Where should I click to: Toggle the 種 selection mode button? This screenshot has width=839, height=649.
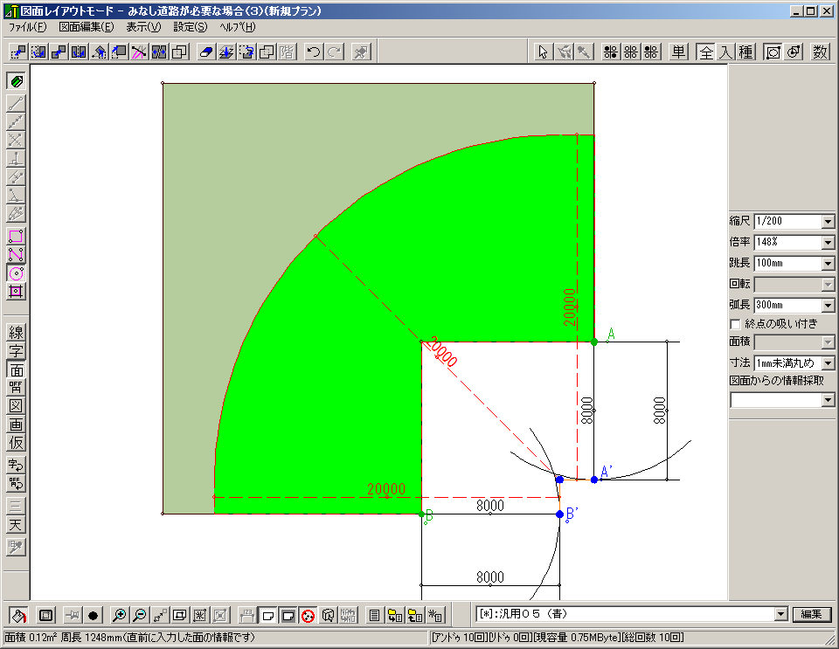745,52
